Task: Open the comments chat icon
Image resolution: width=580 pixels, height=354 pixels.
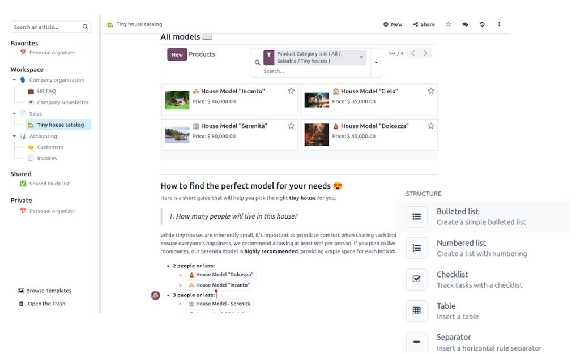Action: [x=465, y=24]
